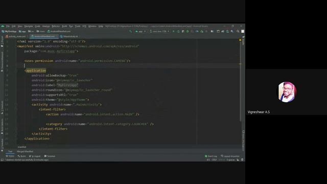This screenshot has width=327, height=184.
Task: Open the Resource Manager side strip
Action: pos(2,61)
